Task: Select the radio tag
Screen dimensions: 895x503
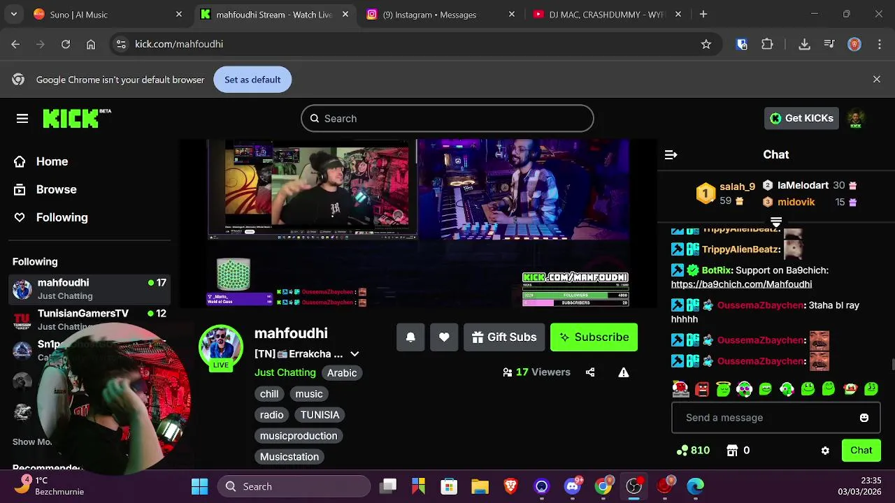Action: tap(272, 415)
